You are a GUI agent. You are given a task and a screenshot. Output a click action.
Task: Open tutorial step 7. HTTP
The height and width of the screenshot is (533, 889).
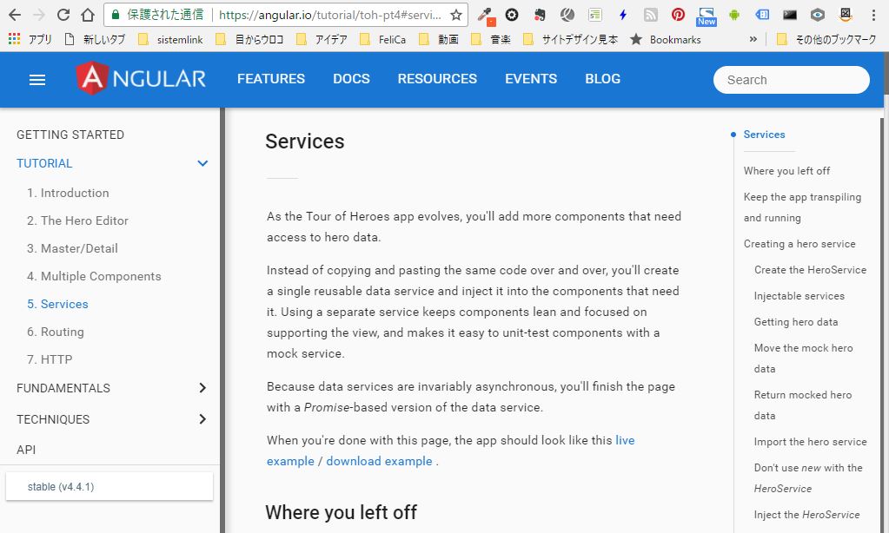(50, 359)
